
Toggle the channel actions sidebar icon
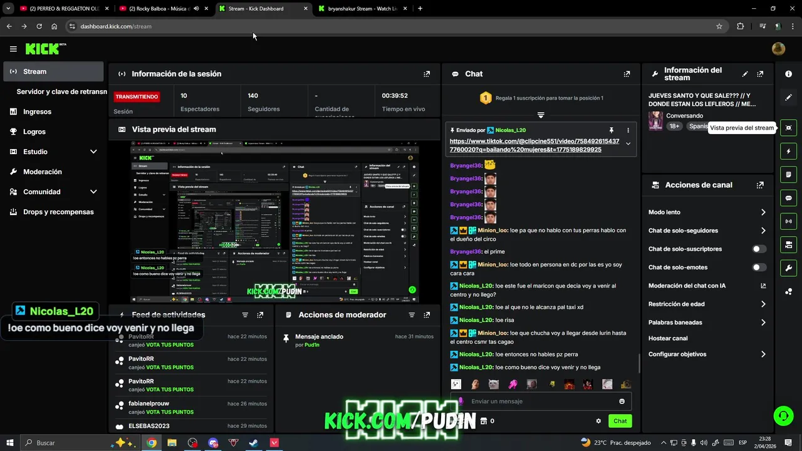(x=788, y=244)
